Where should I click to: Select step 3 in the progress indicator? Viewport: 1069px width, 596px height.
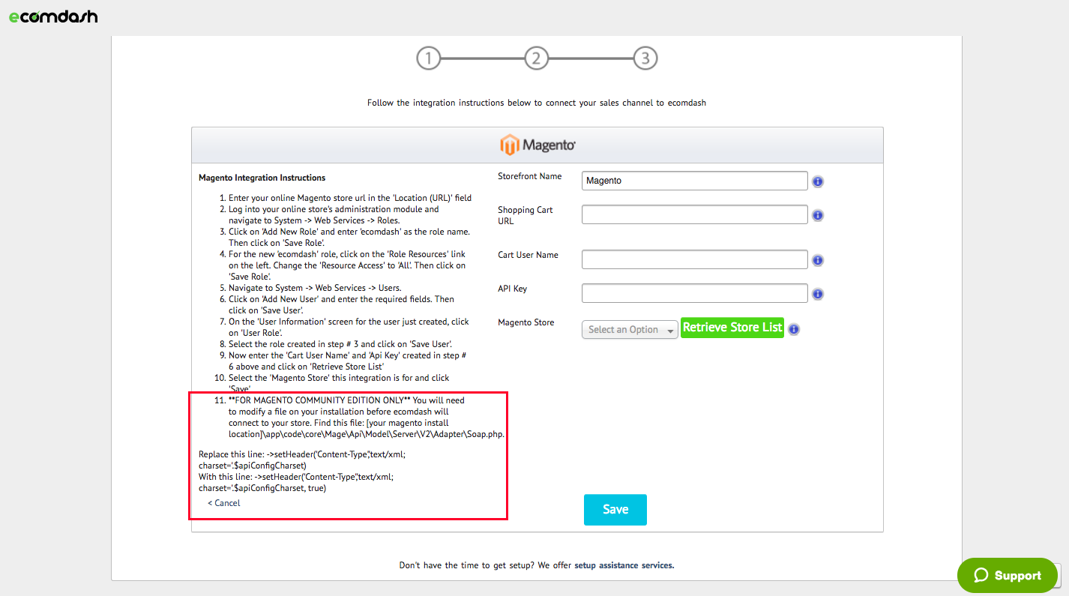[645, 58]
